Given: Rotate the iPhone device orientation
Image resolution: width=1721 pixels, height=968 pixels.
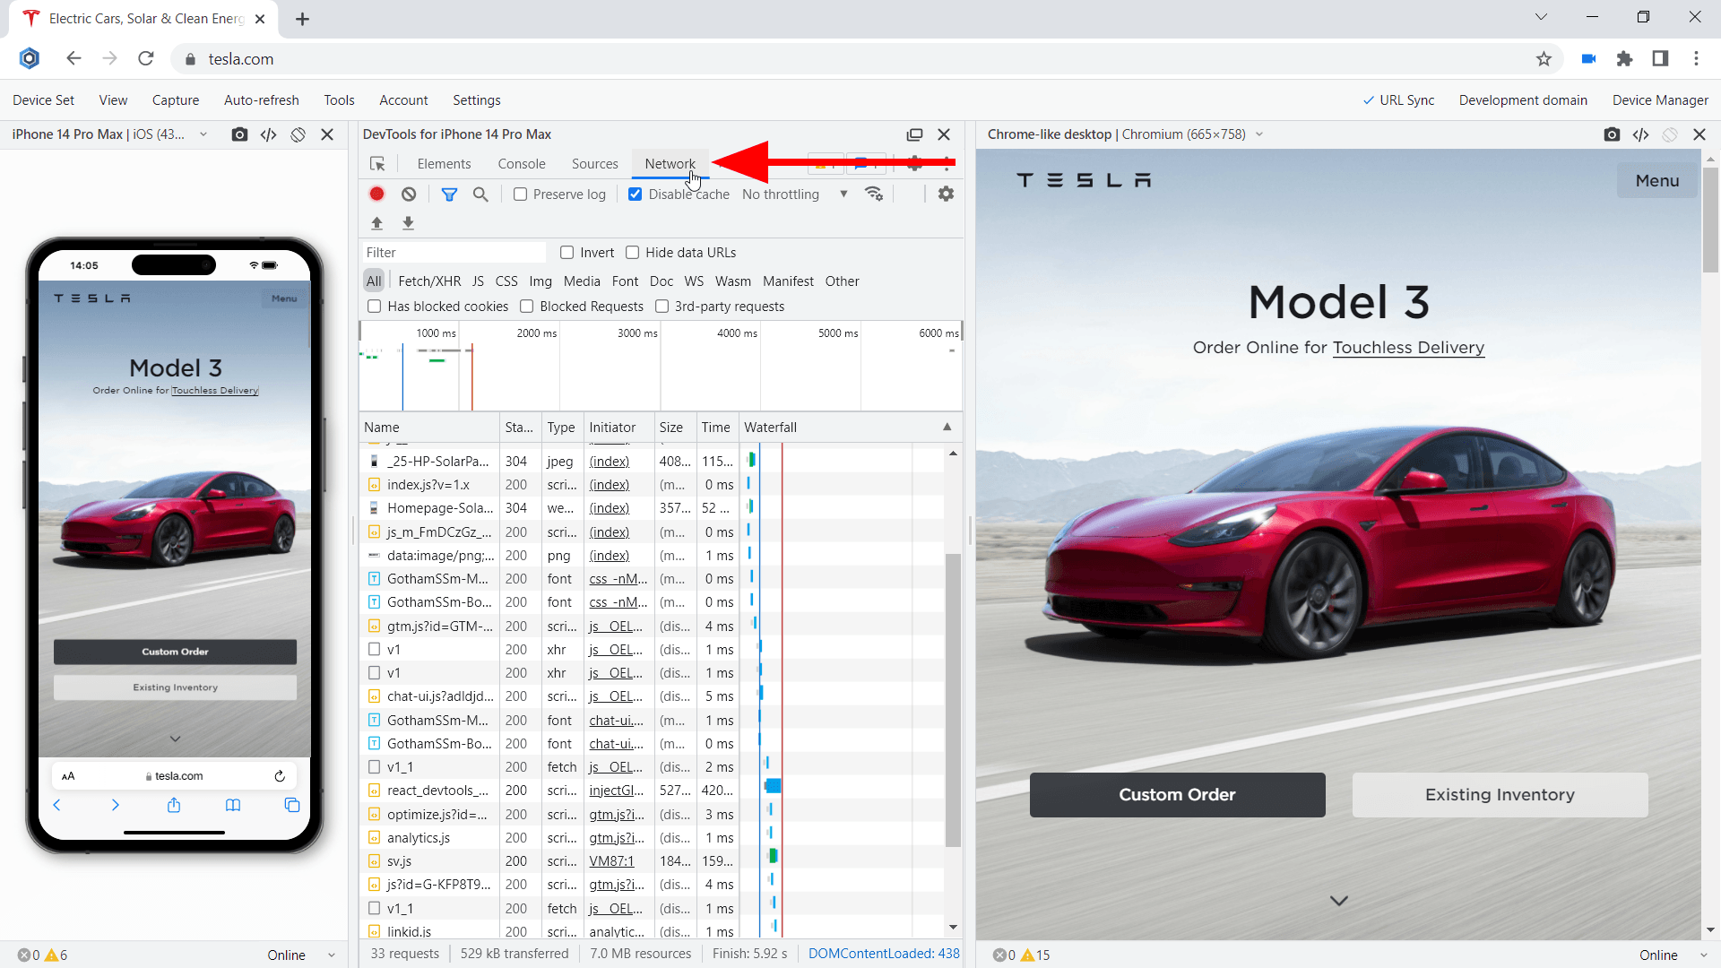Looking at the screenshot, I should click(x=298, y=134).
